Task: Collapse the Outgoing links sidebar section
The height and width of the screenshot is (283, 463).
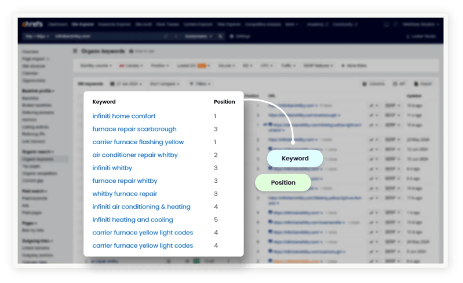Action: 37,241
